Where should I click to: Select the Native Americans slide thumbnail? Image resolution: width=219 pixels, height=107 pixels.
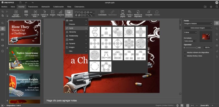point(25,58)
